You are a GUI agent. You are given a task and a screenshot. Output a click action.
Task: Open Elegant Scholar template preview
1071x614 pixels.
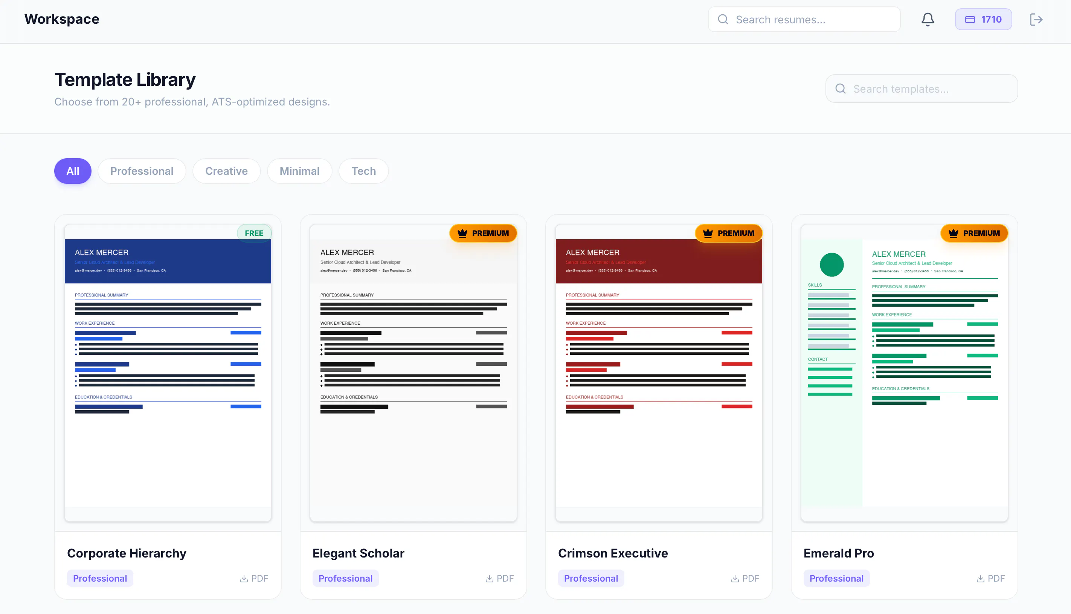[x=413, y=373]
